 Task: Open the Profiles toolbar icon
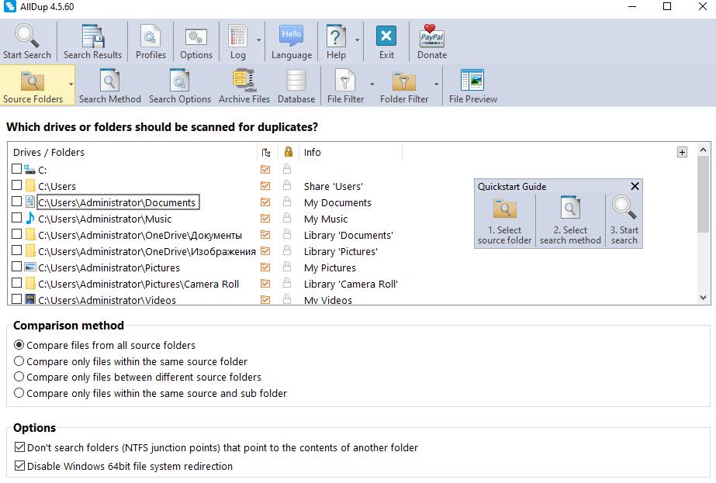pos(150,36)
